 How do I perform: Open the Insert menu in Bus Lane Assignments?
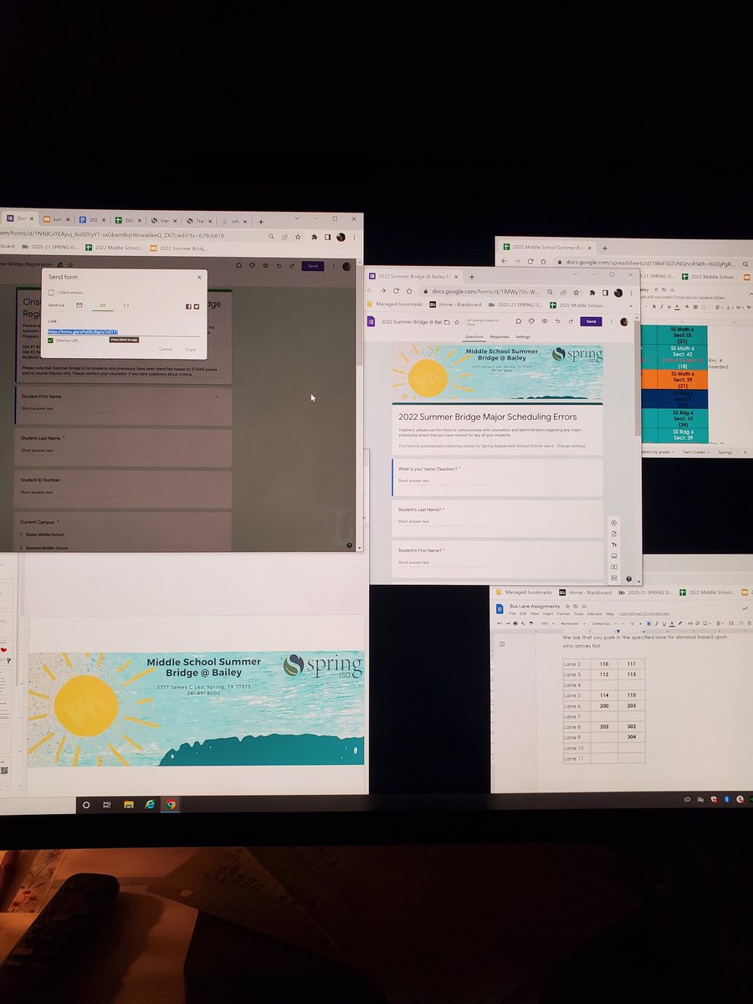point(547,614)
